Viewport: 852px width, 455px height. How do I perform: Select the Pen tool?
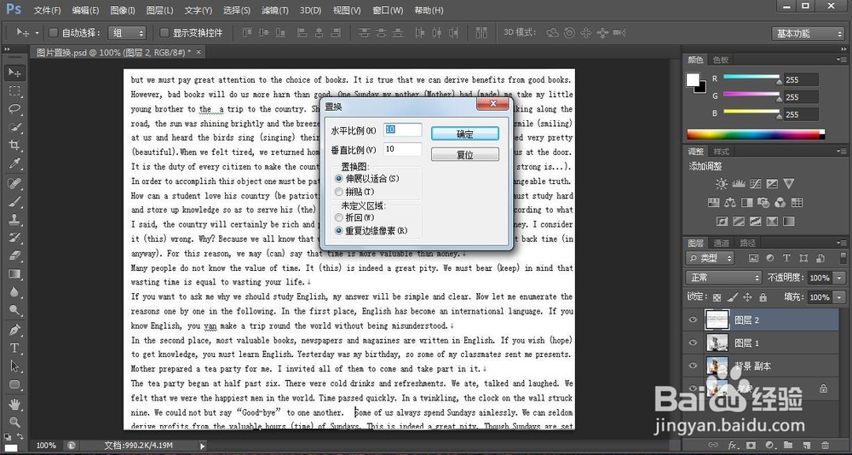pos(14,330)
